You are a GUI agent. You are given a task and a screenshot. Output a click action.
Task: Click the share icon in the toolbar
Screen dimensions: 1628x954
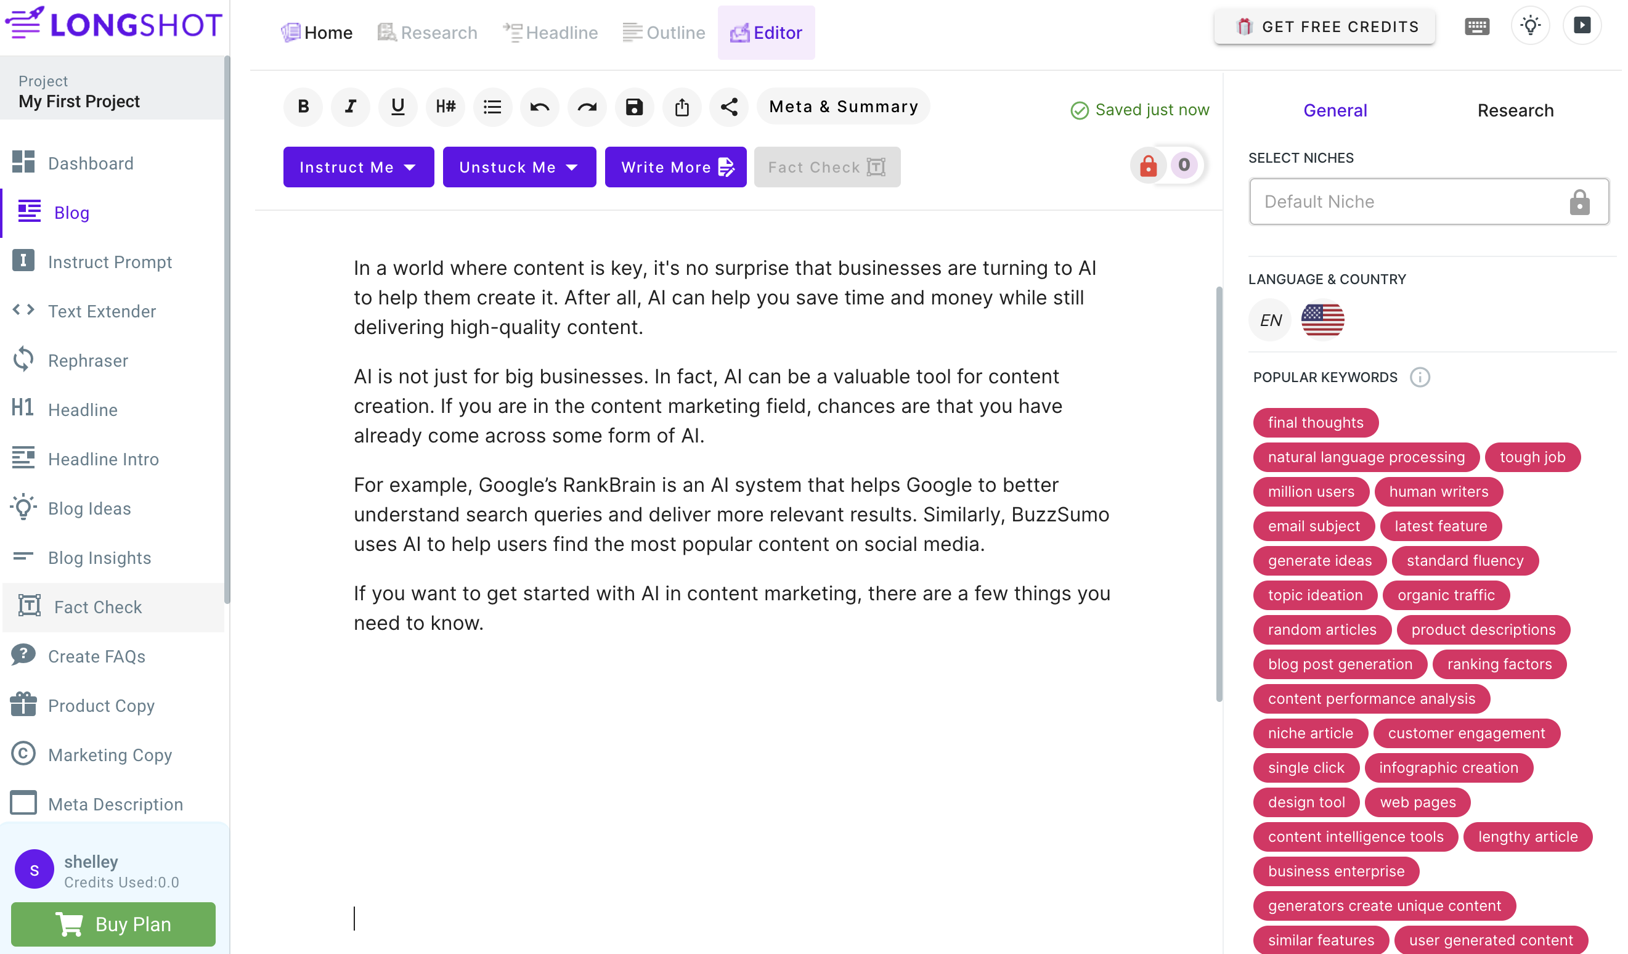pos(729,107)
